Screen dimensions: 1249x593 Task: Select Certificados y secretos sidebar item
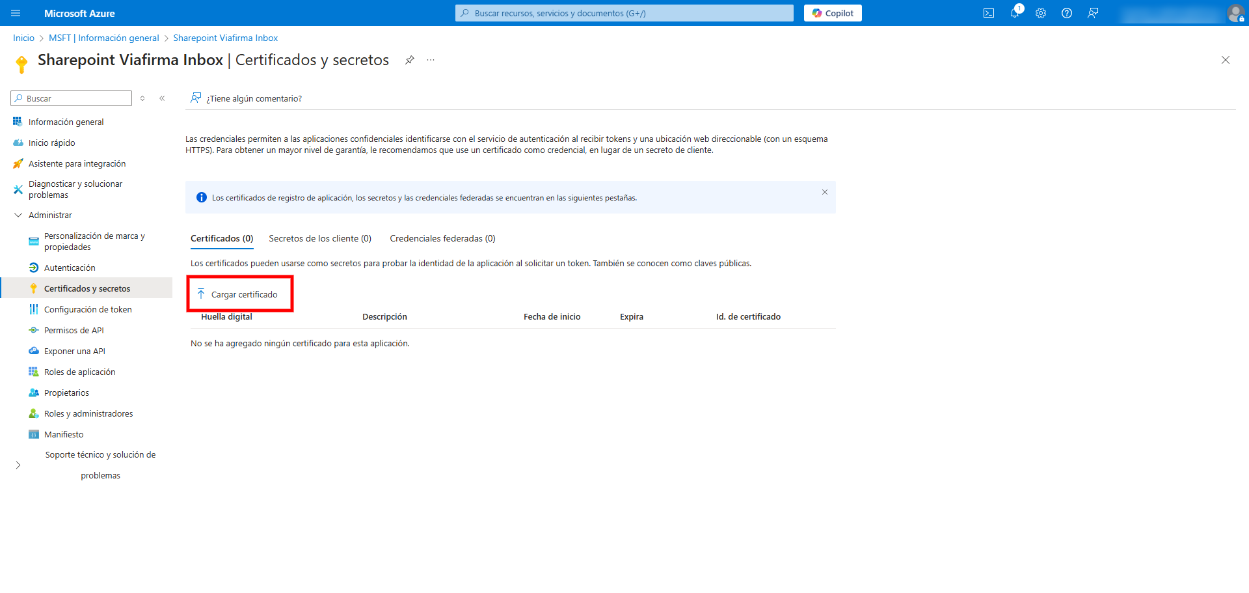[87, 288]
